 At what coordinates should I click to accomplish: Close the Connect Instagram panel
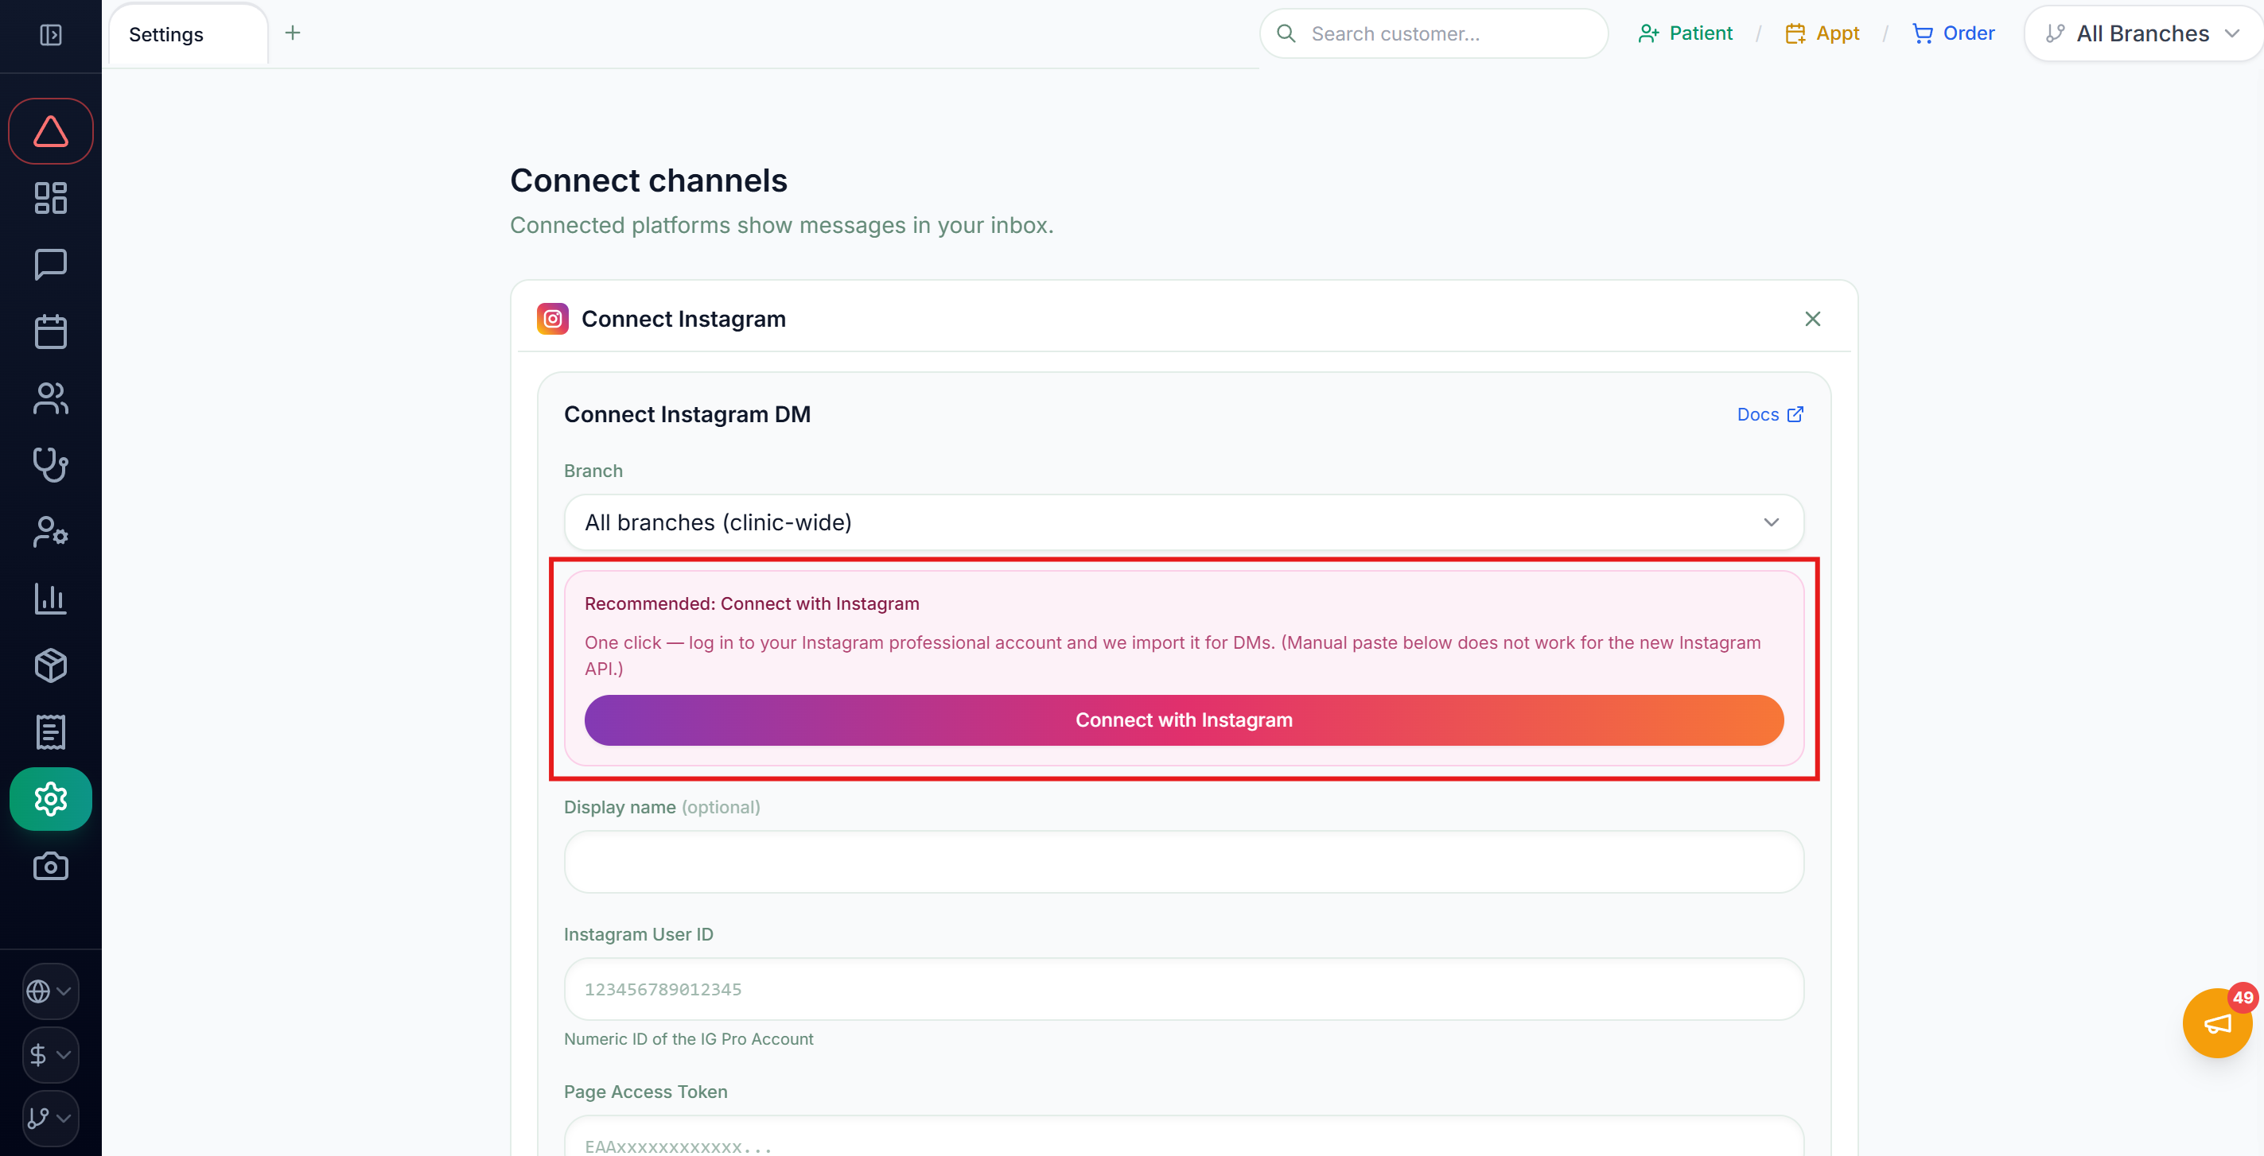1811,319
